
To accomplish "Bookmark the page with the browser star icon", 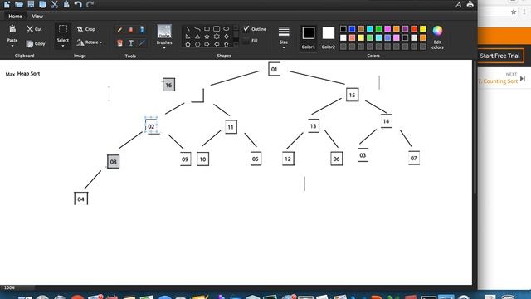I will coord(514,12).
